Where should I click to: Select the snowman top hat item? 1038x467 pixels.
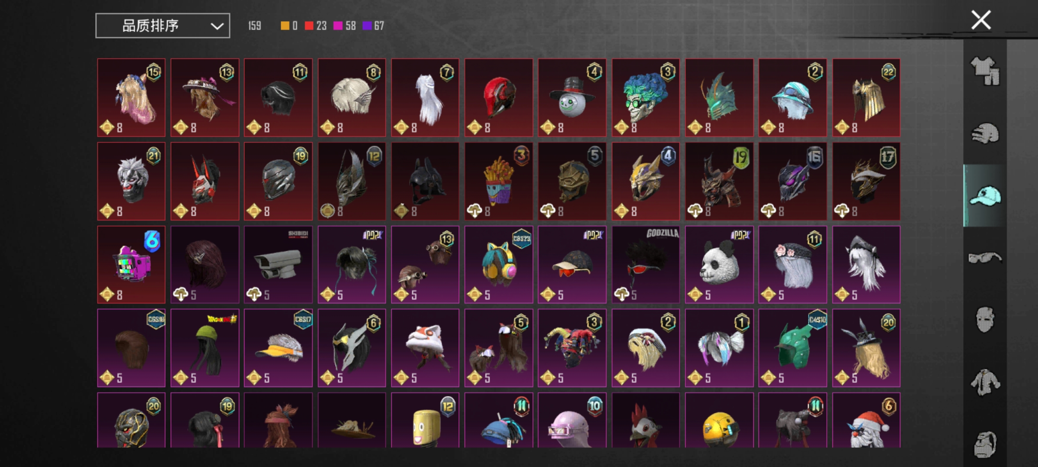(572, 98)
